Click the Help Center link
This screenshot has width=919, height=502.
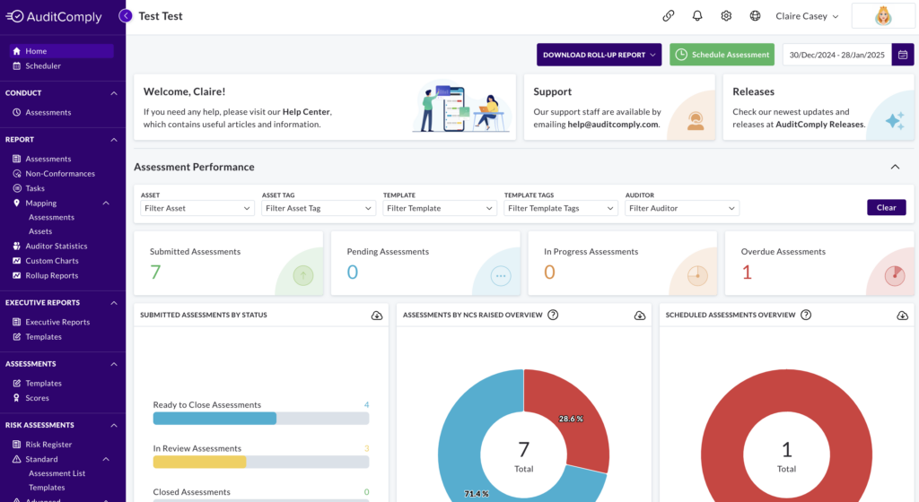pos(307,112)
